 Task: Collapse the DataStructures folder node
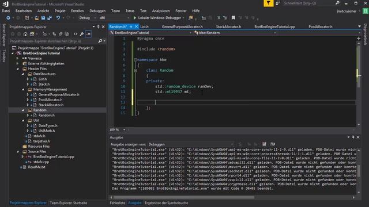23,74
